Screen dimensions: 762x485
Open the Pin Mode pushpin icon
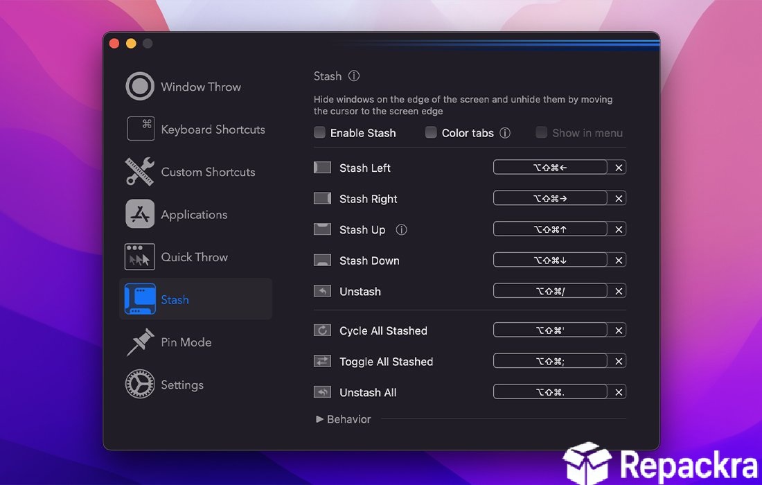(140, 342)
